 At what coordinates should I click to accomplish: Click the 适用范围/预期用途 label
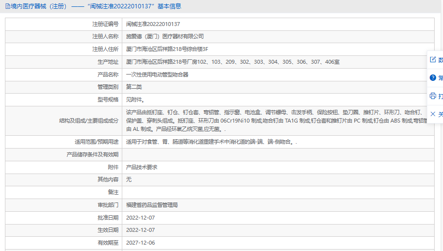pyautogui.click(x=97, y=142)
